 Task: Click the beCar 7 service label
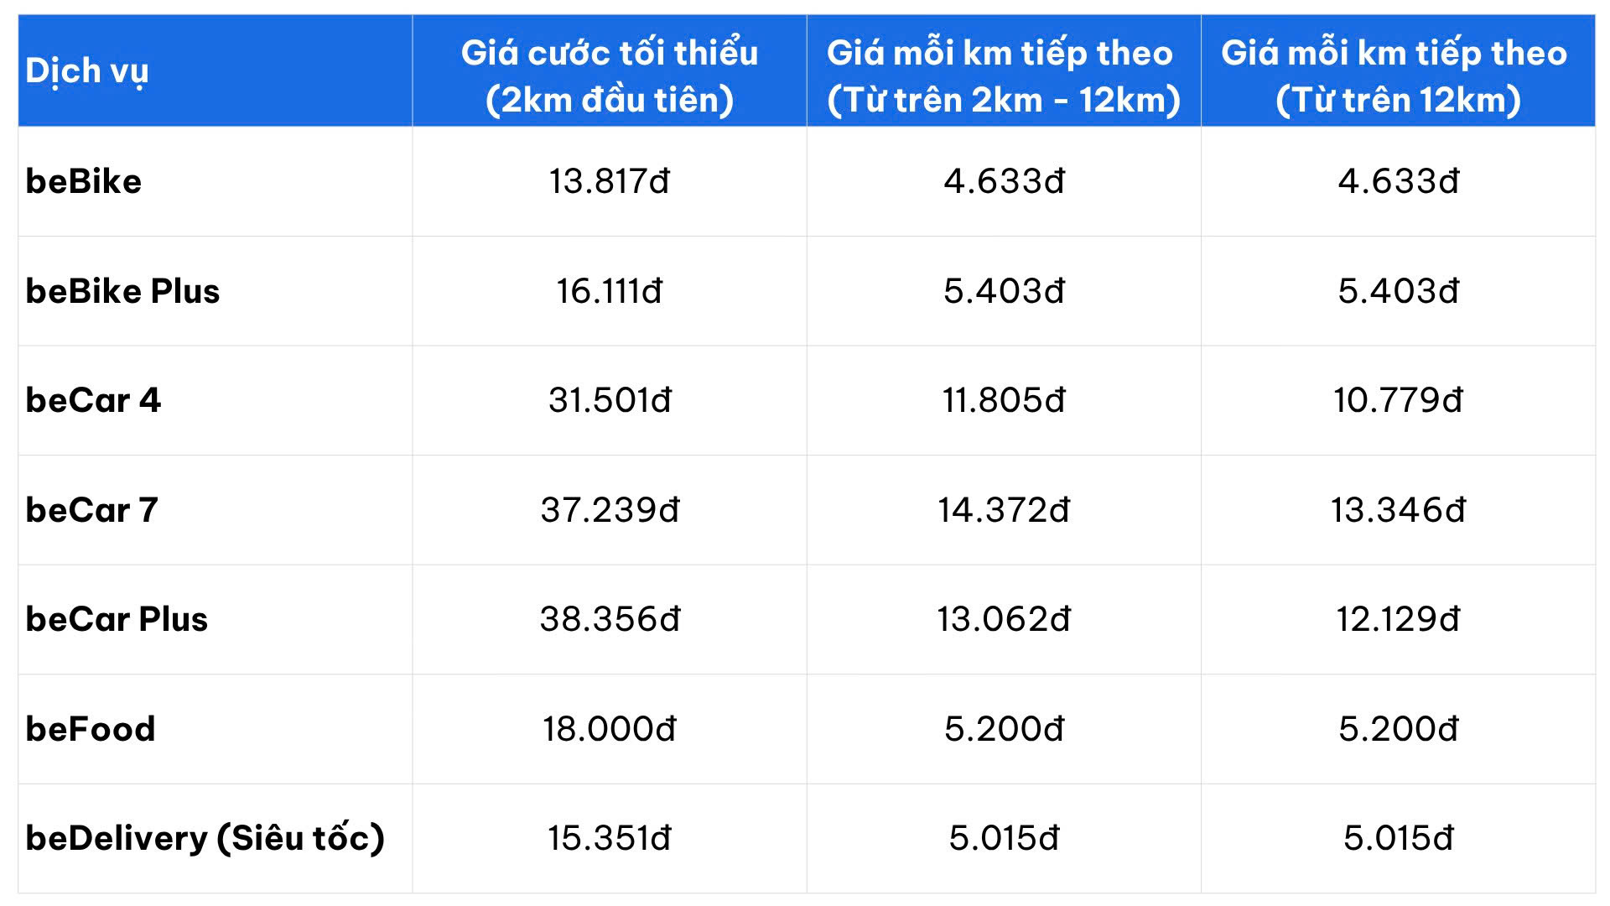tap(91, 510)
